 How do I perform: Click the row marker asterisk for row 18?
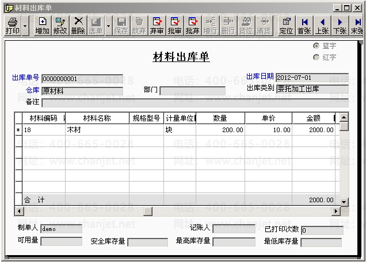(18, 130)
